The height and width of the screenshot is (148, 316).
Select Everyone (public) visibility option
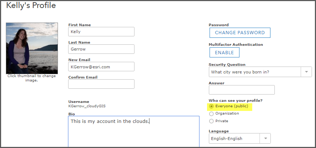click(x=211, y=106)
